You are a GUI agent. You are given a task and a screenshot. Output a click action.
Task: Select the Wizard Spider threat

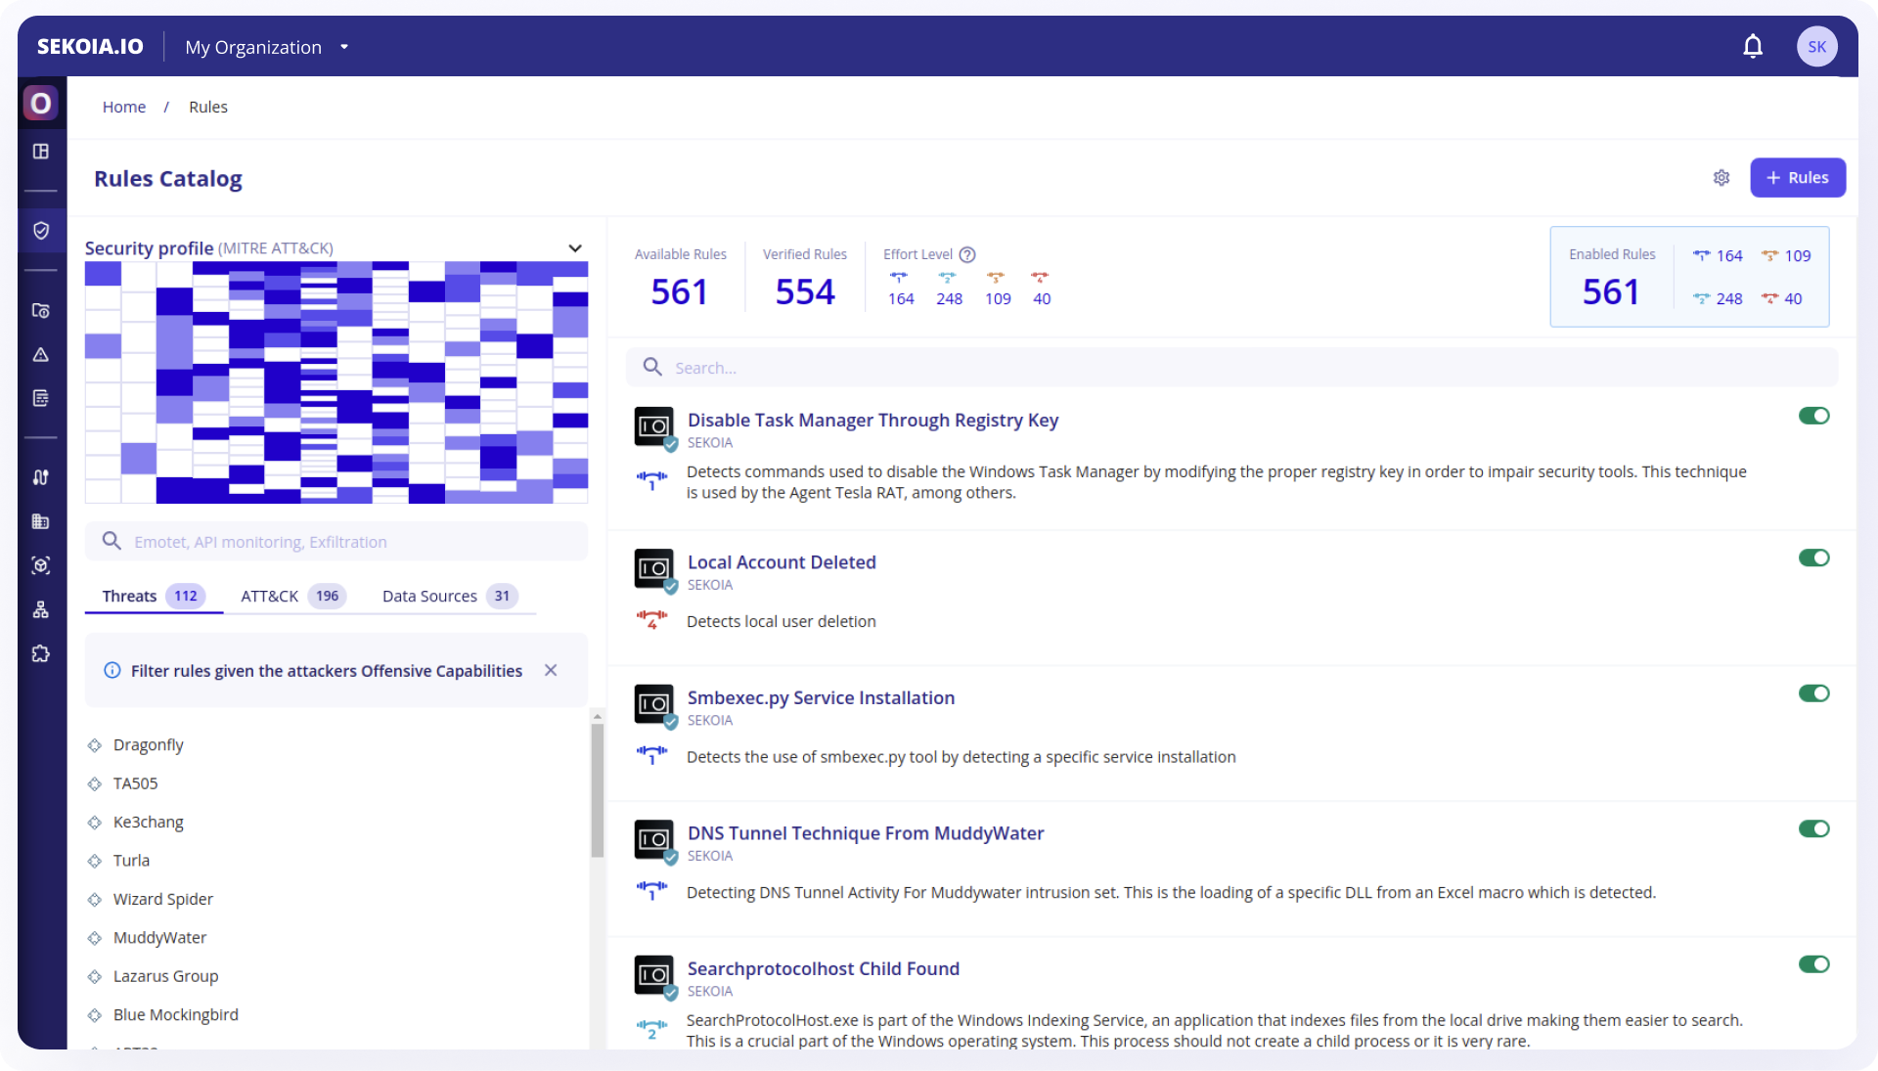[162, 899]
